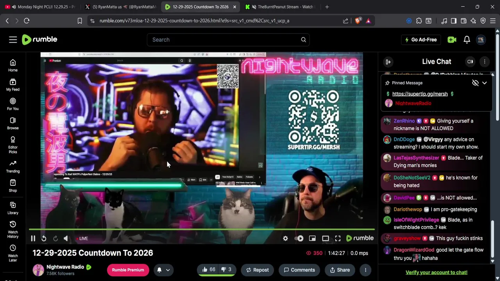Open a new browser tab

[x=327, y=7]
